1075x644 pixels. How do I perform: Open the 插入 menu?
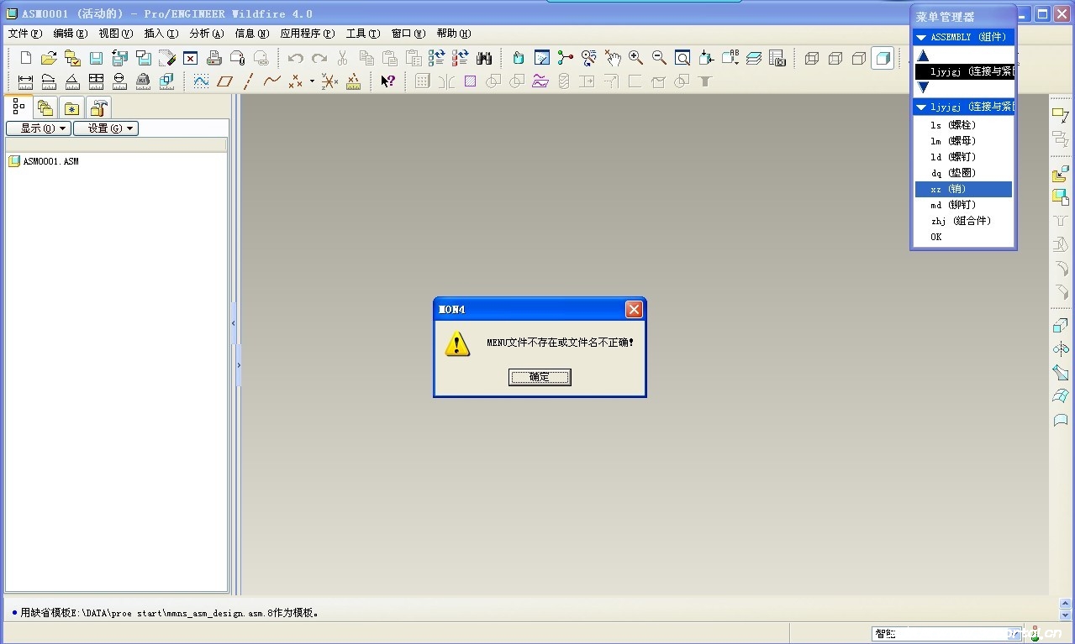(161, 34)
